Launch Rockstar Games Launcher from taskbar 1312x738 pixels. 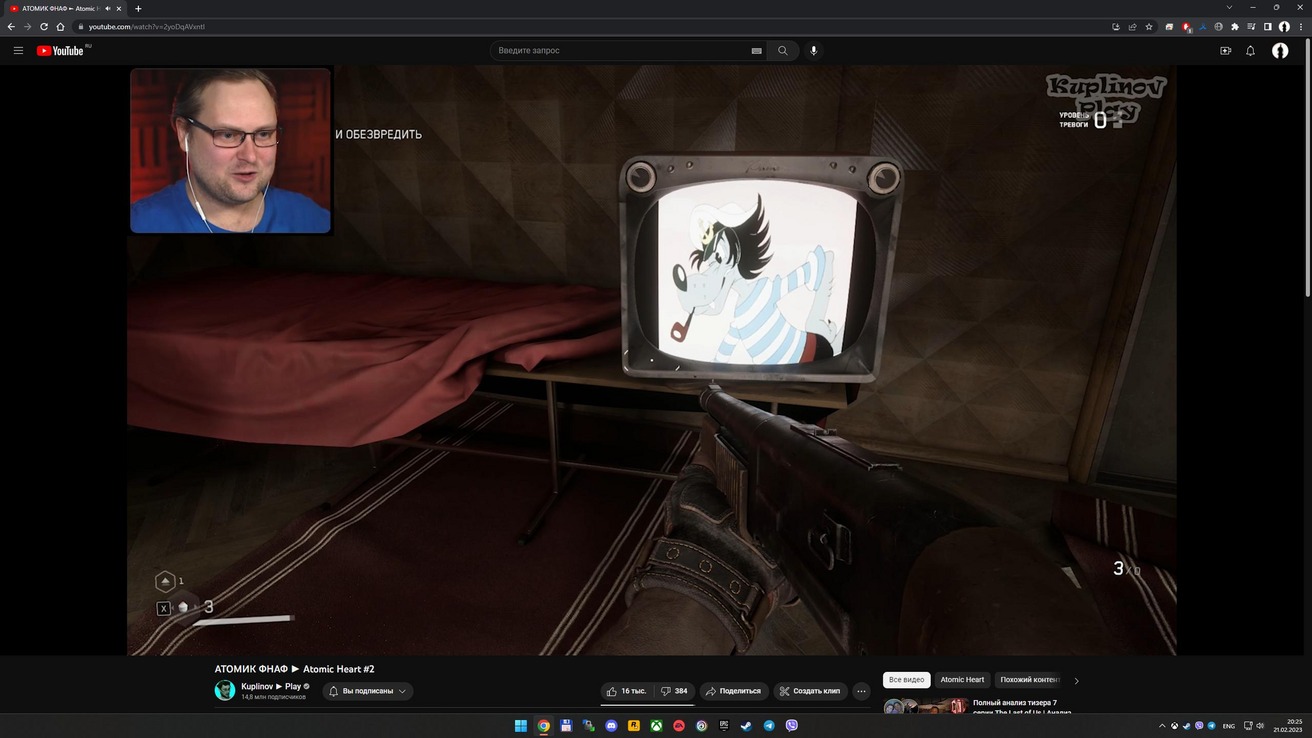click(x=634, y=726)
